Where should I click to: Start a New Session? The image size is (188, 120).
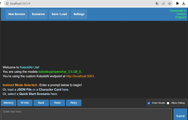pyautogui.click(x=17, y=14)
